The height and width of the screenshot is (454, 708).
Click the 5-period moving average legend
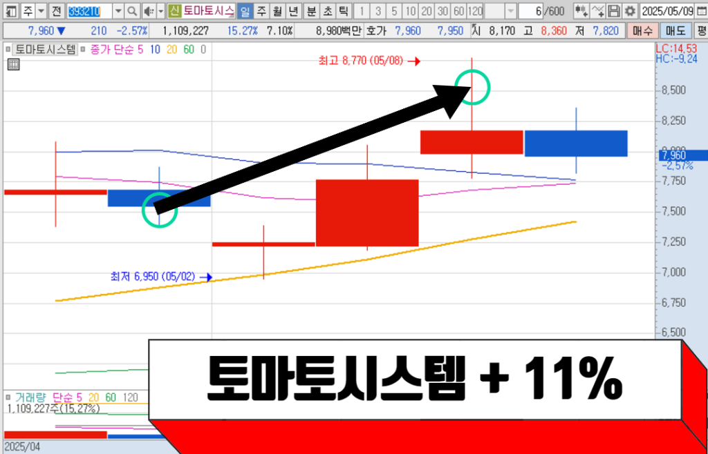coord(140,50)
